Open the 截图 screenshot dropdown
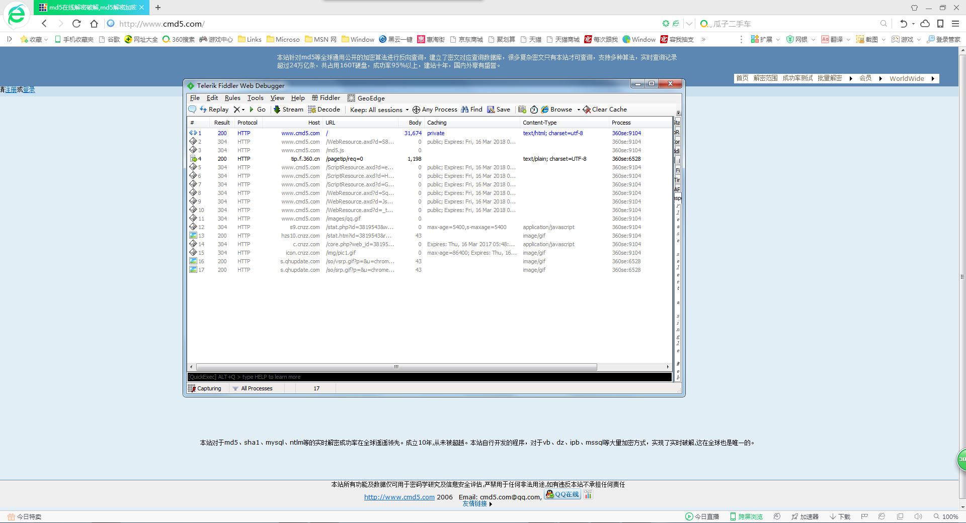Image resolution: width=966 pixels, height=523 pixels. [870, 39]
